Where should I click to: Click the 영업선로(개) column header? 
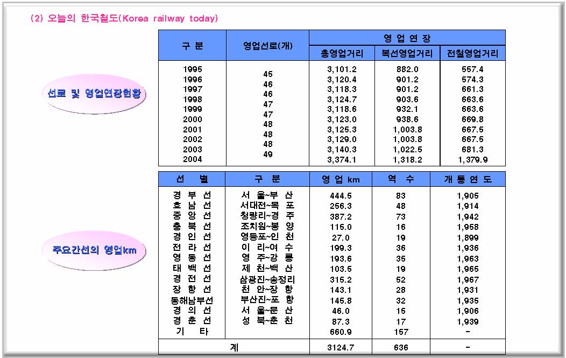[x=267, y=45]
